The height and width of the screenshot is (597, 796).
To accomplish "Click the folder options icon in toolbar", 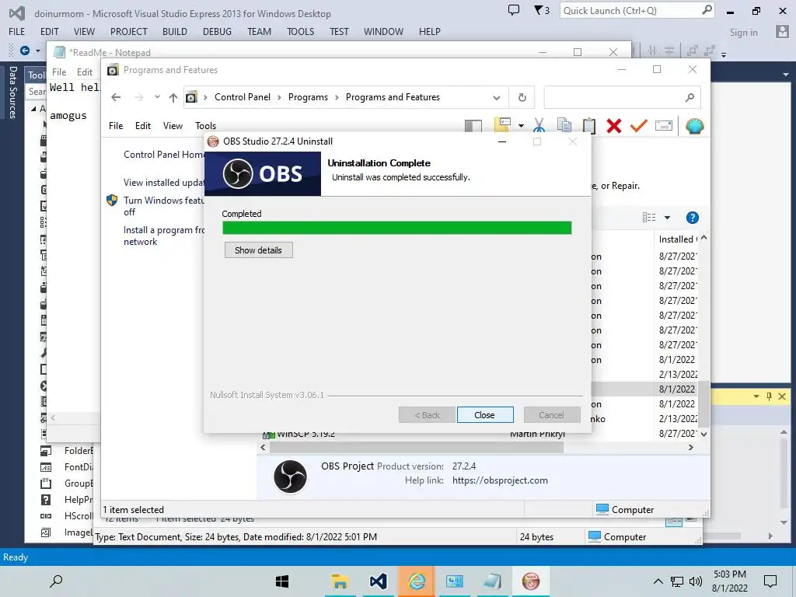I will tap(502, 125).
